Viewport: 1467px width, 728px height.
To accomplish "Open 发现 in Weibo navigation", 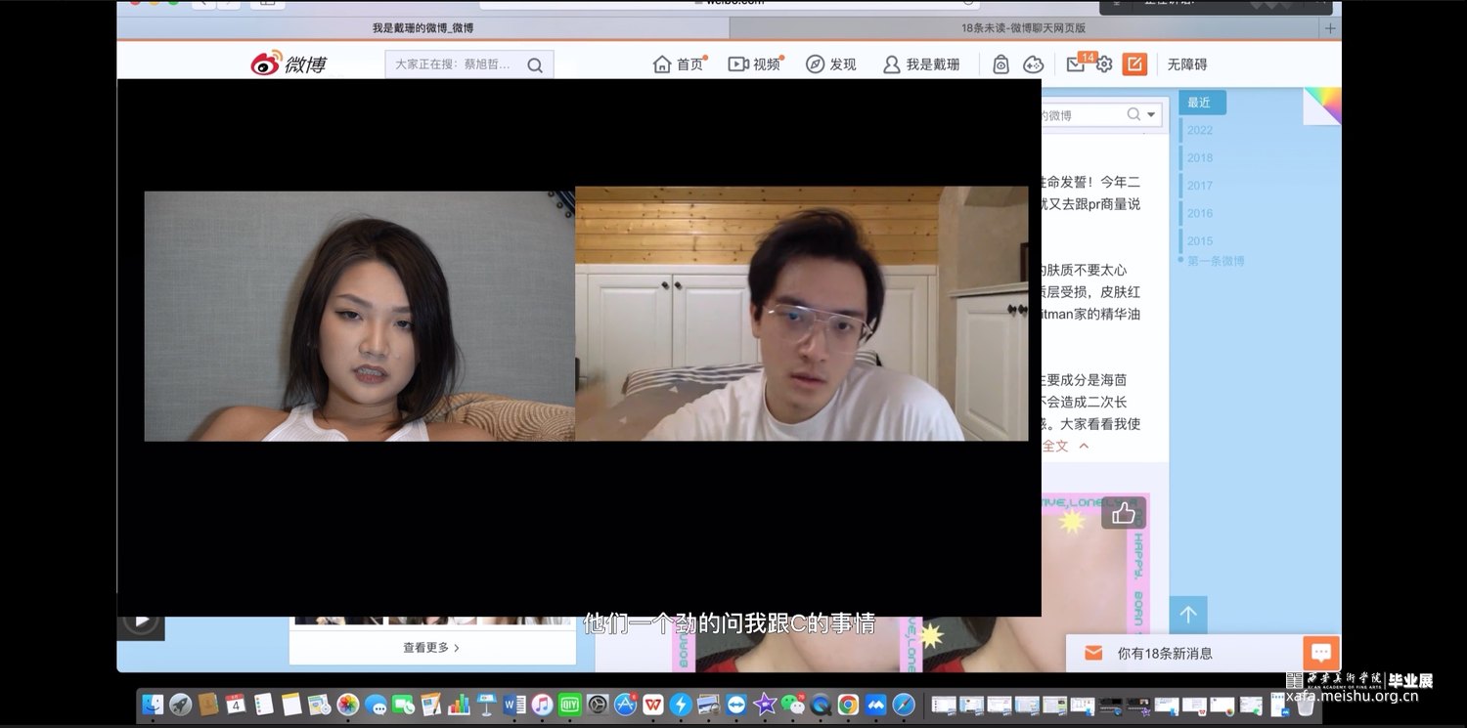I will [830, 64].
